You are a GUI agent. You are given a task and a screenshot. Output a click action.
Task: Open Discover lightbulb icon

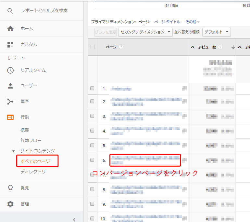pyautogui.click(x=10, y=188)
